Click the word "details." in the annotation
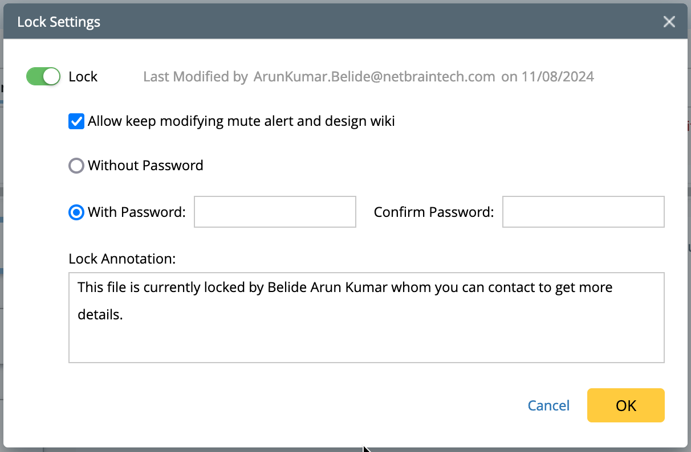 click(100, 314)
